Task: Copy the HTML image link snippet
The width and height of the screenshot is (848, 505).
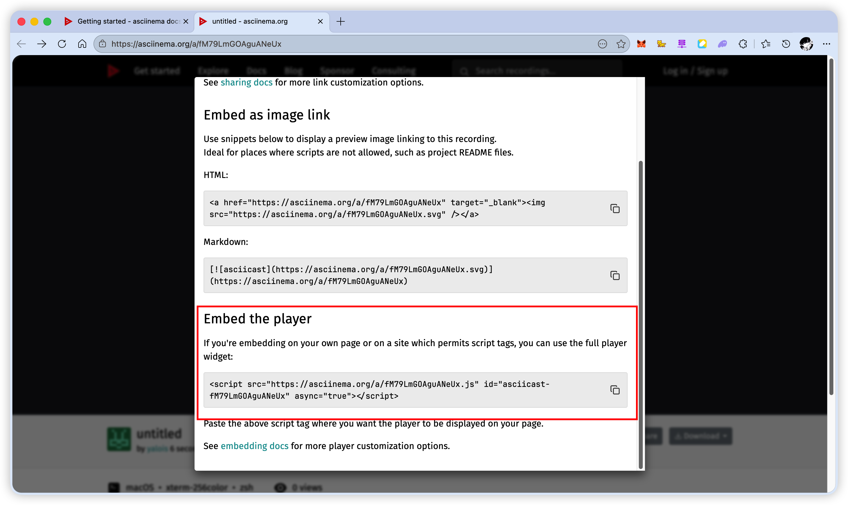Action: coord(615,208)
